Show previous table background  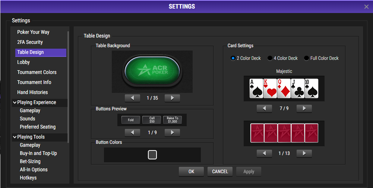tap(132, 98)
